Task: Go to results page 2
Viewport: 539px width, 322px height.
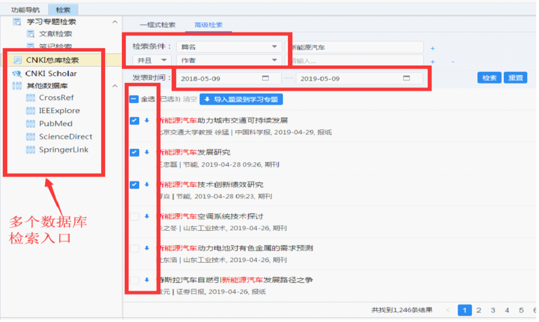Action: point(479,310)
